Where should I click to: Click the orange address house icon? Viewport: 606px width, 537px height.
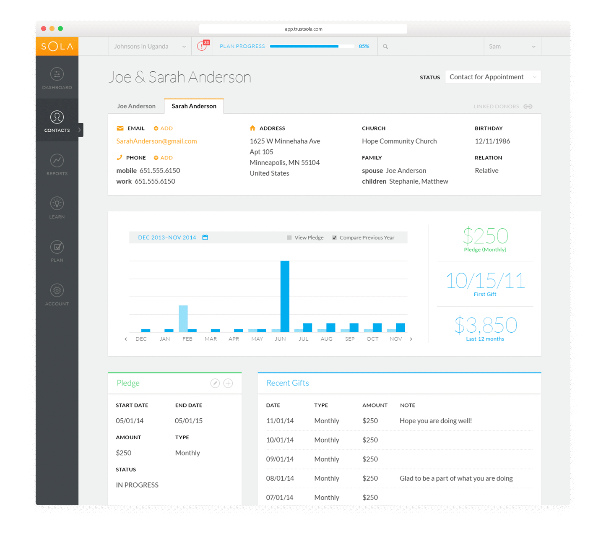[x=252, y=128]
